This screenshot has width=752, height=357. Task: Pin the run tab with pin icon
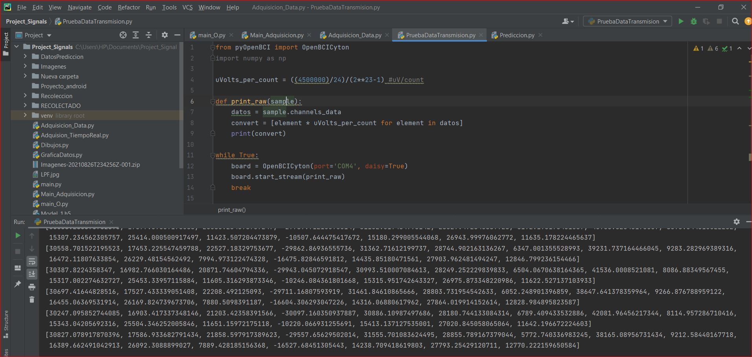click(18, 284)
